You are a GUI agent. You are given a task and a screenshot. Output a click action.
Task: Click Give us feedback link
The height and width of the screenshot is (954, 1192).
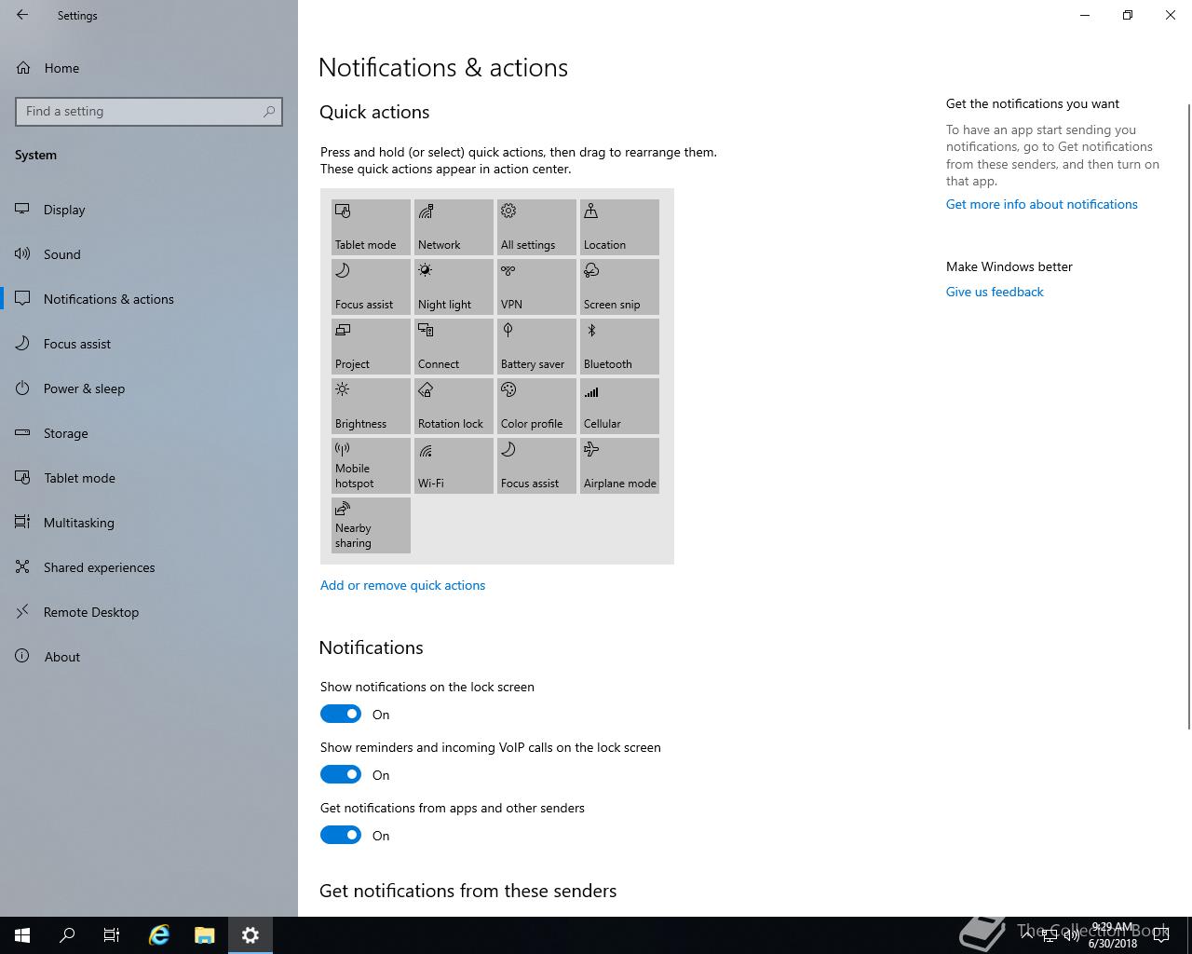tap(995, 292)
